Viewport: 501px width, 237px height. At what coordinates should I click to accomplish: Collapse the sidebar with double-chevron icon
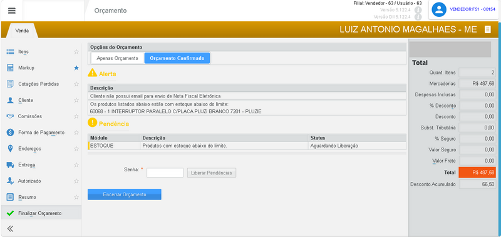10,228
